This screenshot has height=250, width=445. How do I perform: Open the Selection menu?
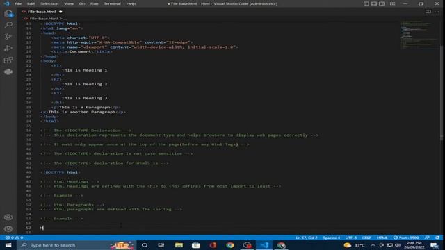49,3
